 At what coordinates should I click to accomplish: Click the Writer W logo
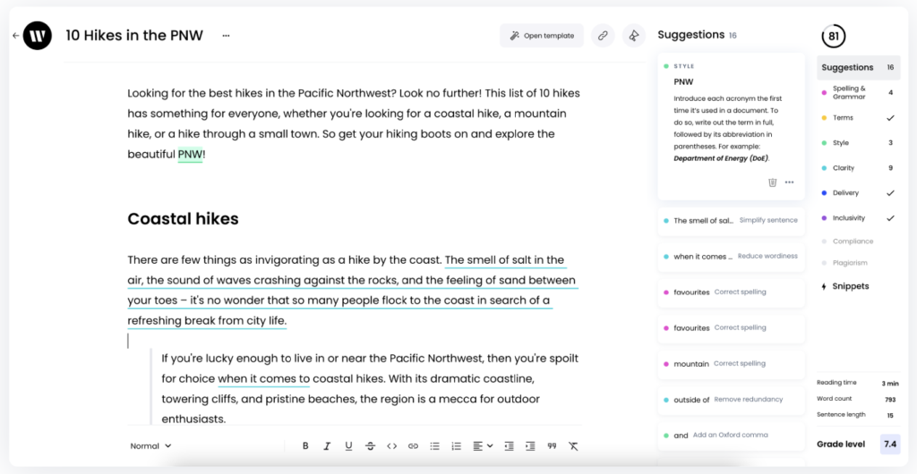(x=38, y=36)
